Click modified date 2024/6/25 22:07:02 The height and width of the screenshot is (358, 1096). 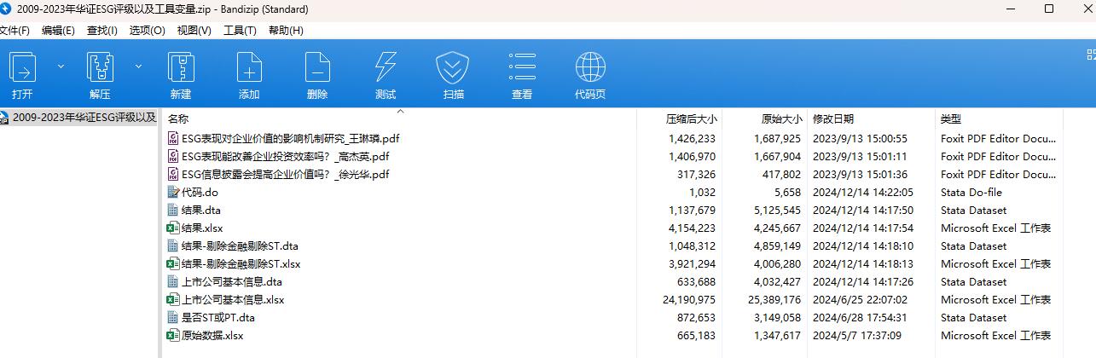pos(860,299)
